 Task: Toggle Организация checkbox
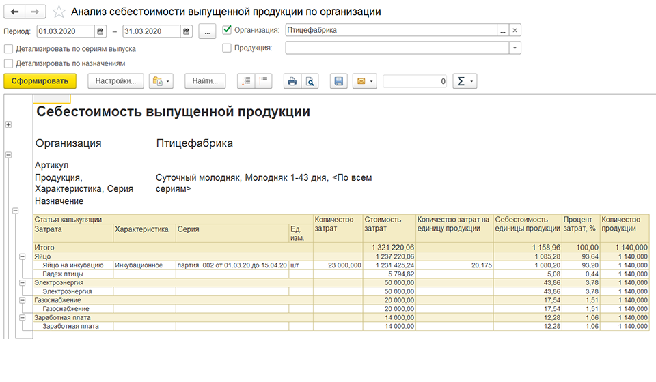point(227,29)
